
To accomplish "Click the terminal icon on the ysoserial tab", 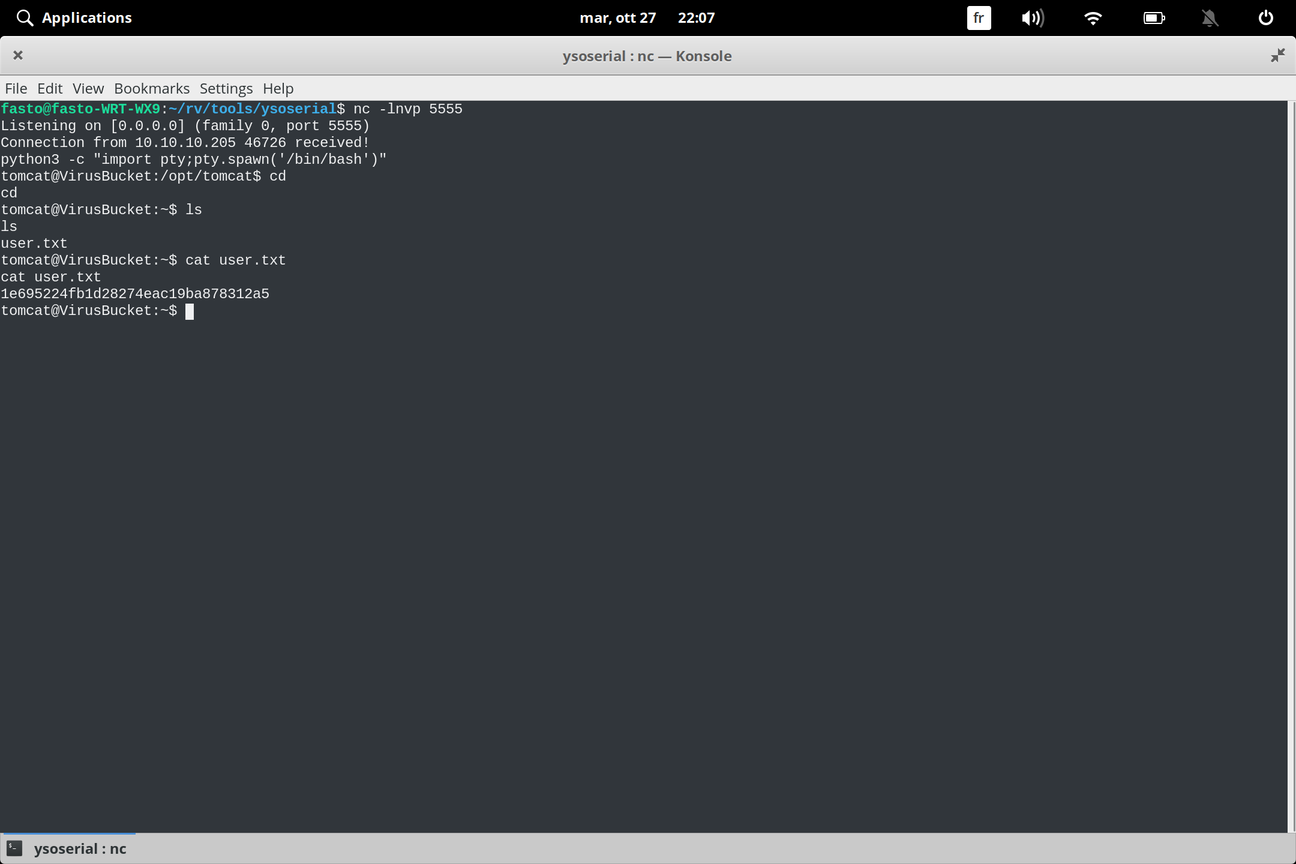I will point(14,848).
